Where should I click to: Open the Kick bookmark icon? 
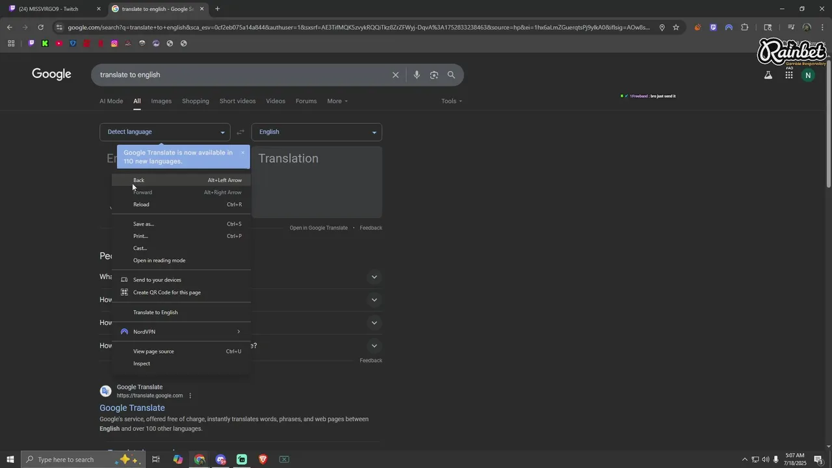click(x=45, y=44)
